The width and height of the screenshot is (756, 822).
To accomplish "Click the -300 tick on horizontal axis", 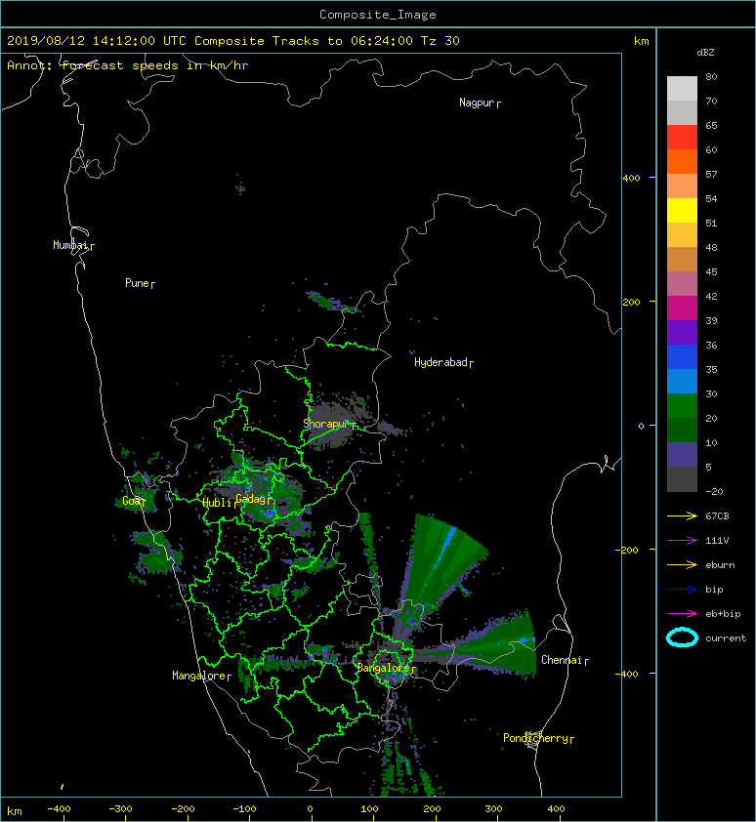I will pos(120,809).
